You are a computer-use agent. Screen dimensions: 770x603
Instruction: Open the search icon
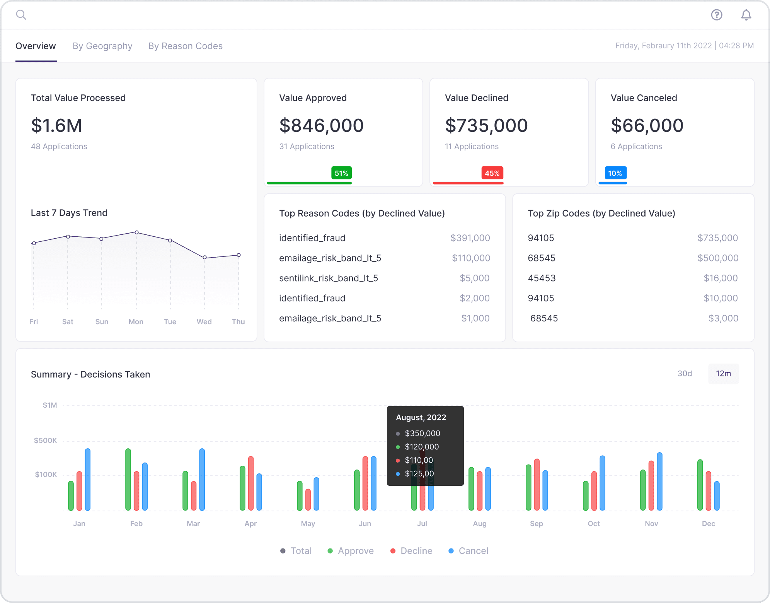coord(22,14)
